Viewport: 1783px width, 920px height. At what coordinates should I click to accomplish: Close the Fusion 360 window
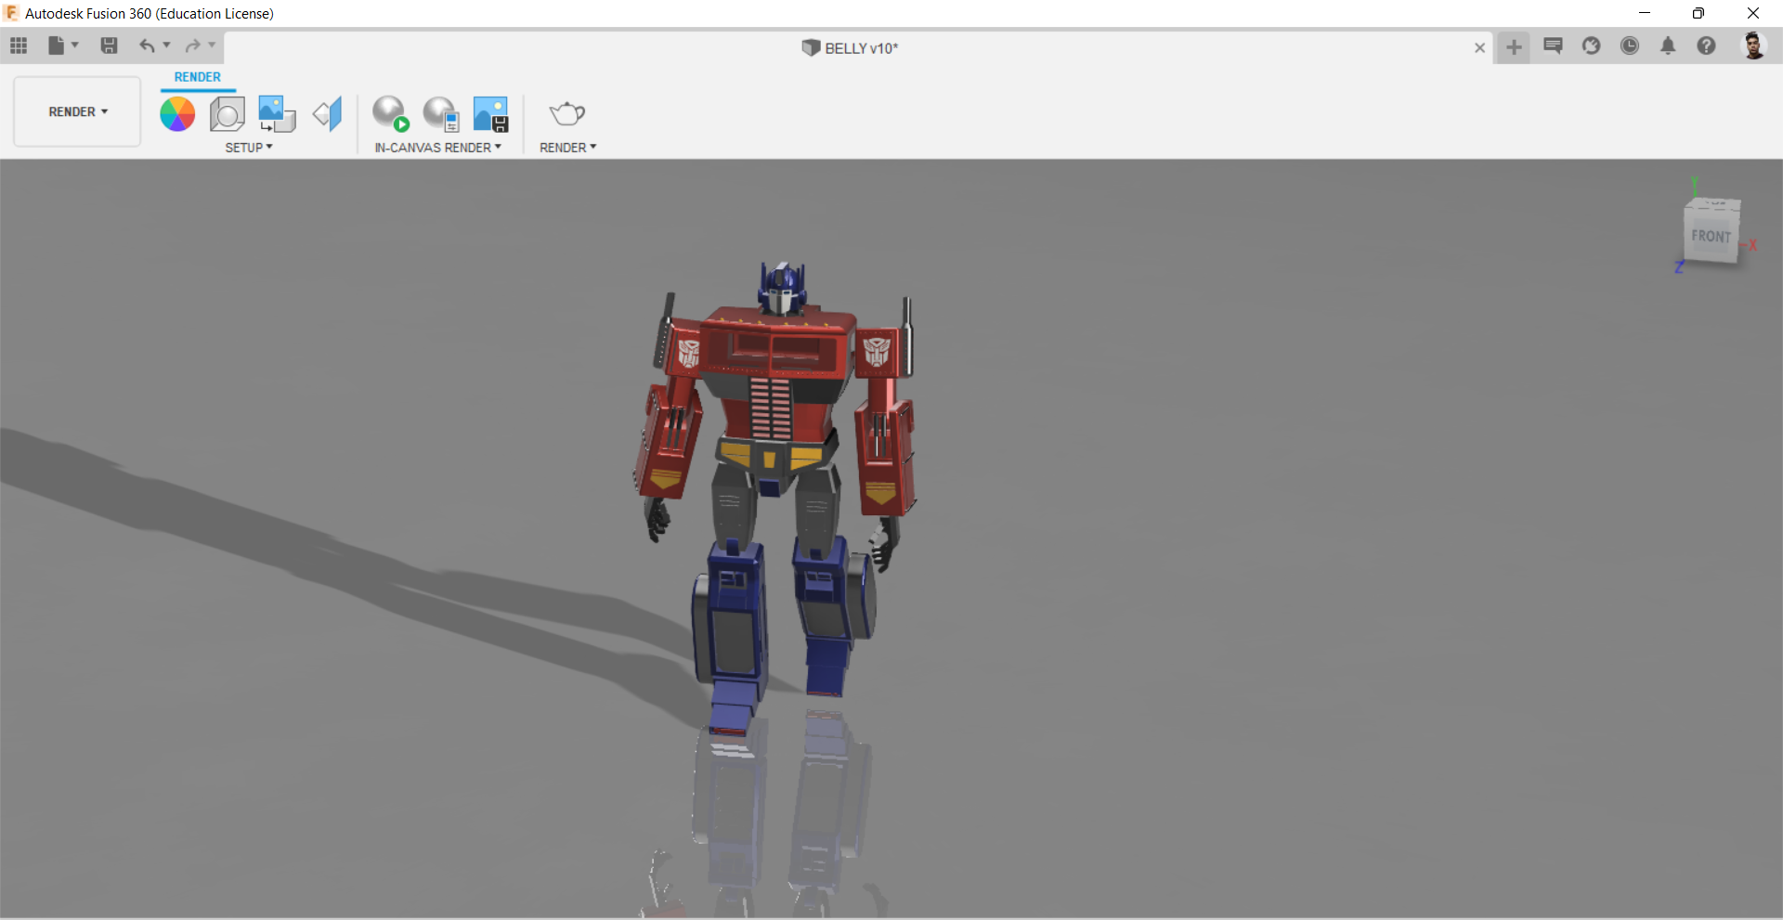(x=1753, y=13)
